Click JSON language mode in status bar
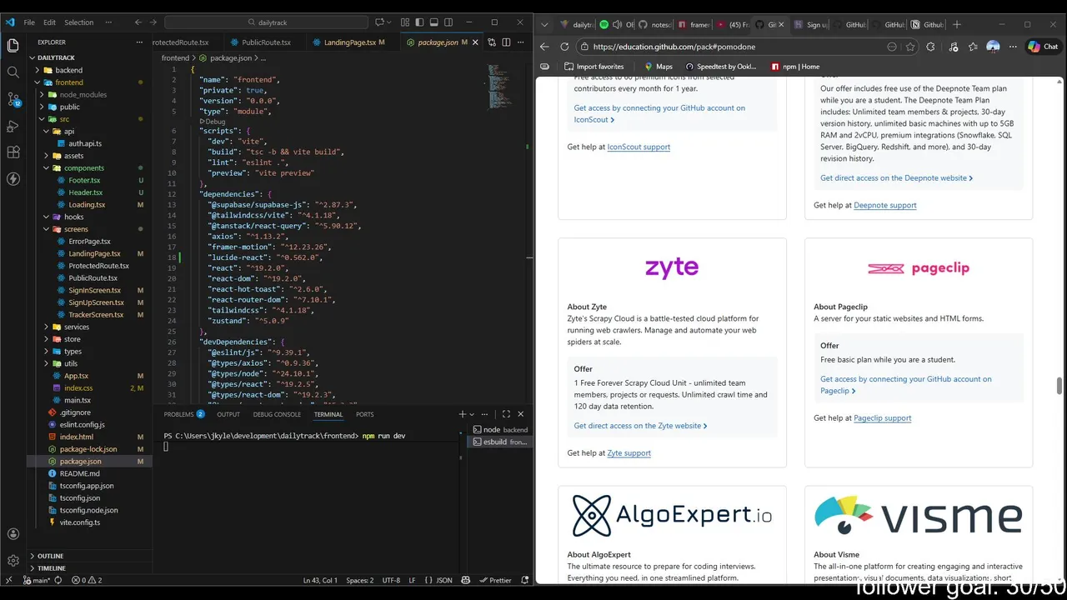 [438, 580]
